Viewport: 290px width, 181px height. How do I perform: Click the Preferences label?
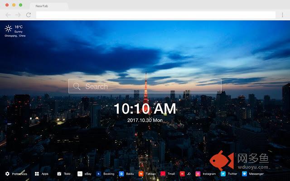(19, 174)
